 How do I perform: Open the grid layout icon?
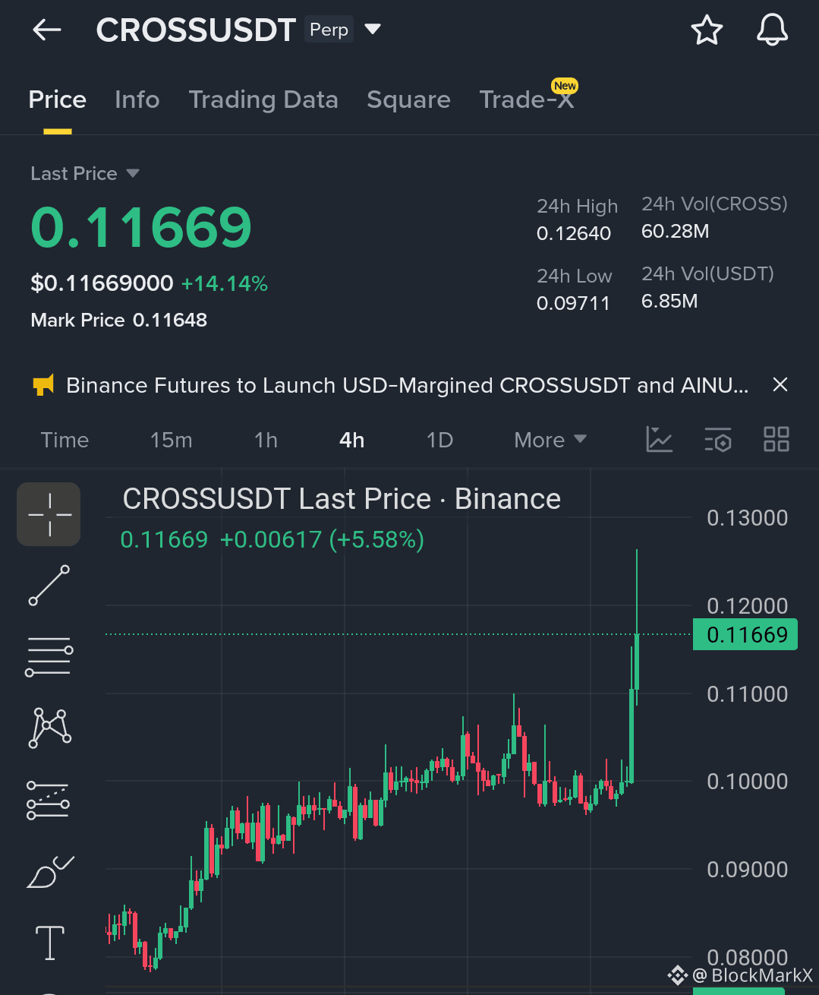pos(776,439)
